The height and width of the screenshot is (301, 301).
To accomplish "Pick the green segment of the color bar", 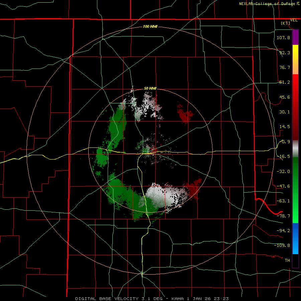I will [x=295, y=190].
